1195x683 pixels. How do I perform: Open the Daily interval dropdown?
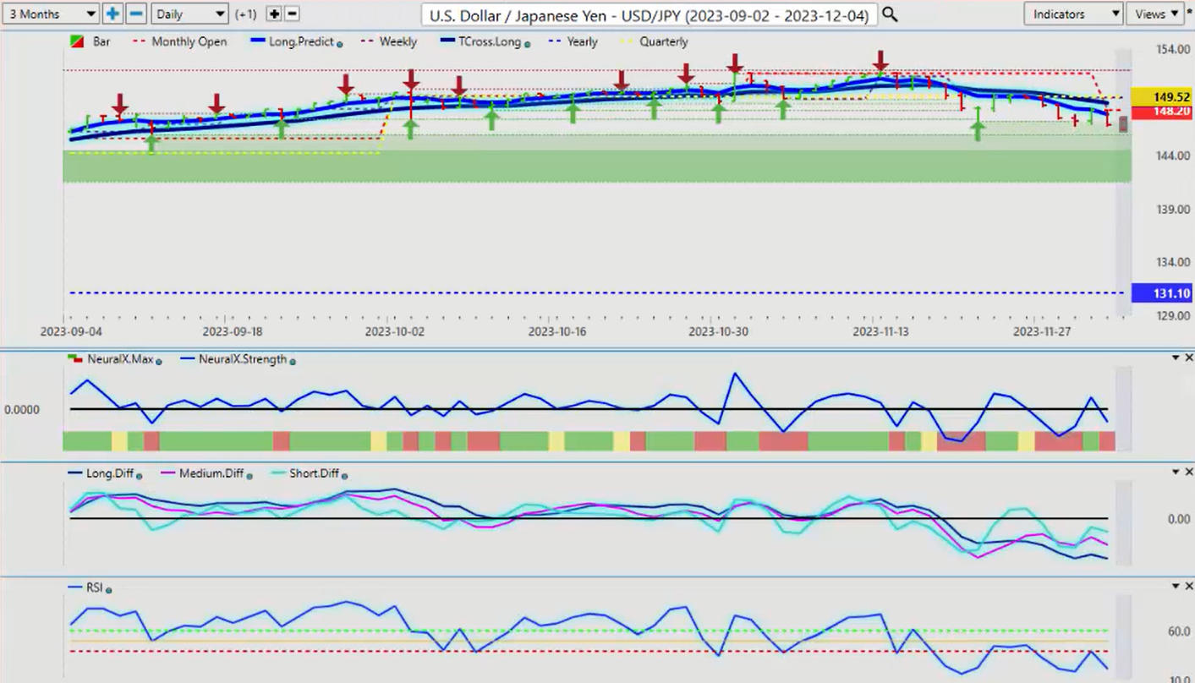tap(190, 14)
